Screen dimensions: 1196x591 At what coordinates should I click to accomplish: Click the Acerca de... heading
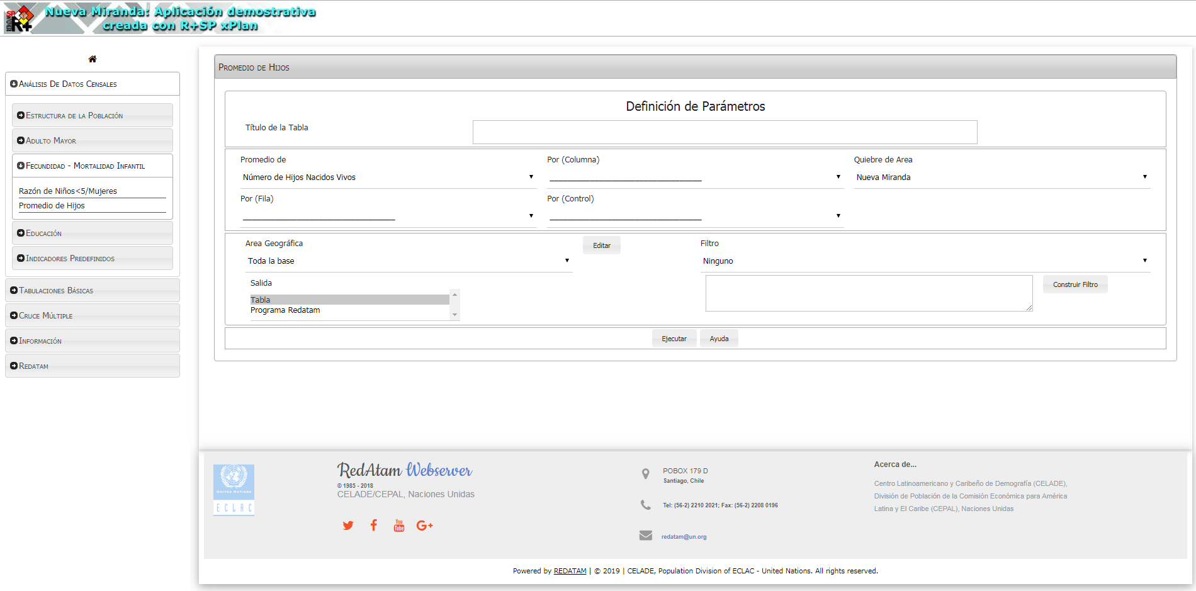(895, 464)
